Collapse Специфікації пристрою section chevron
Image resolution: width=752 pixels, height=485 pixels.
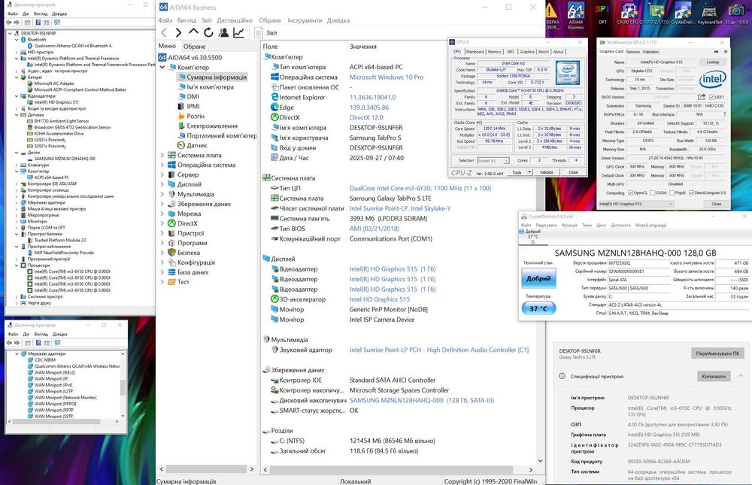(741, 376)
